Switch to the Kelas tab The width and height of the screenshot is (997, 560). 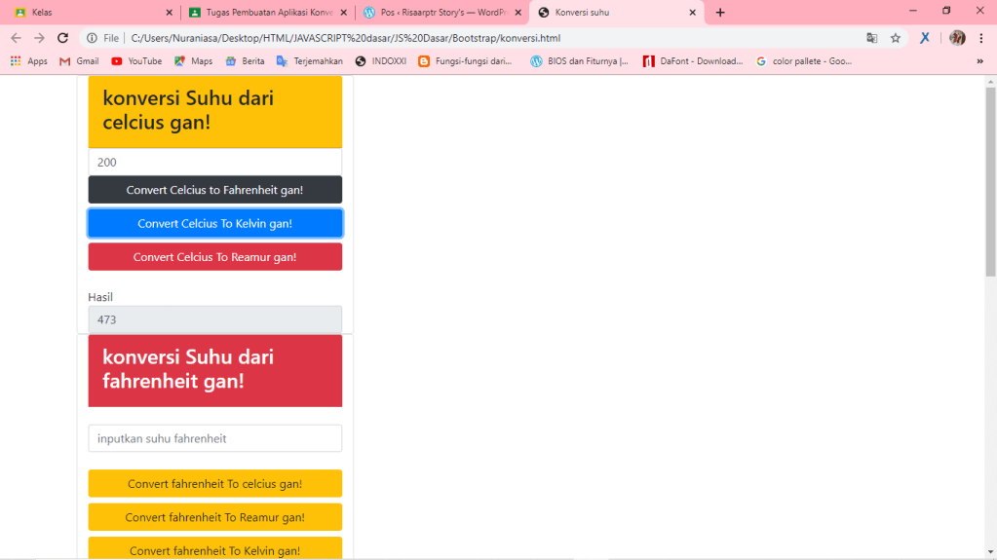(88, 13)
